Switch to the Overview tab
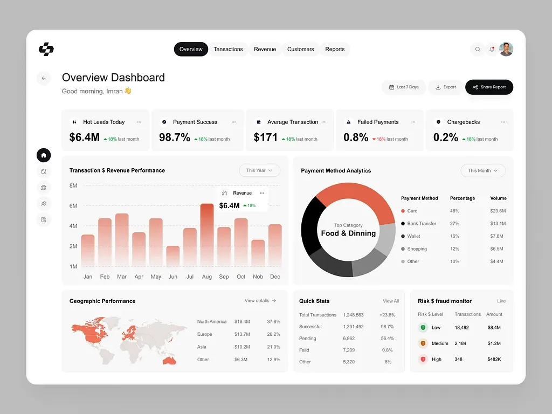 tap(191, 49)
